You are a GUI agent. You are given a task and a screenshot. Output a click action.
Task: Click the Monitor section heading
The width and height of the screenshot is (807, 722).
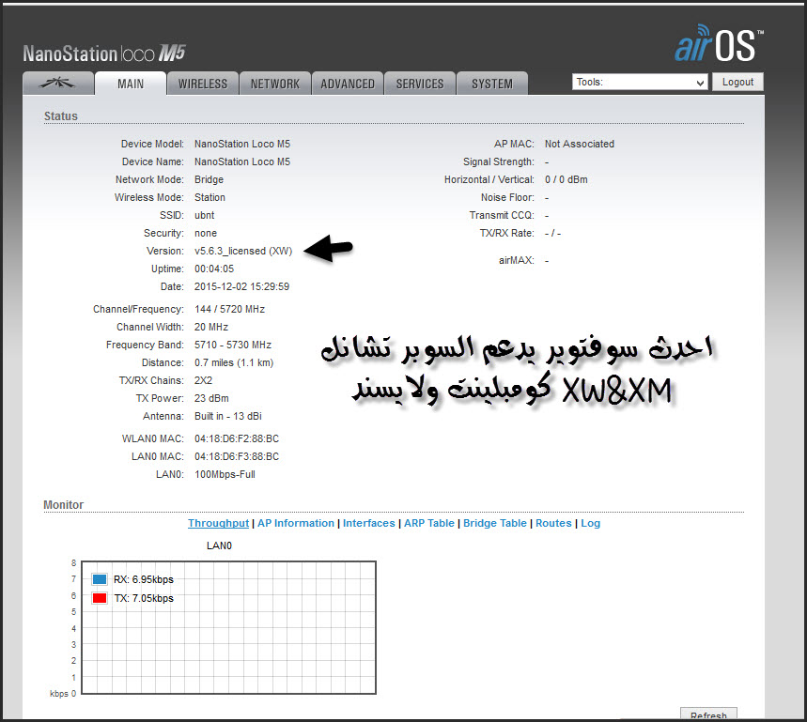(63, 505)
